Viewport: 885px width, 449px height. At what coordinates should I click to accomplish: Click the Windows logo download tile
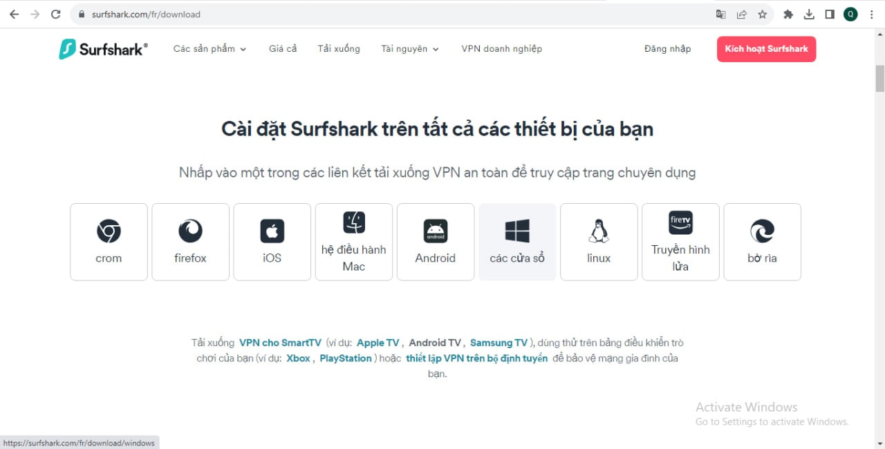[x=516, y=242]
